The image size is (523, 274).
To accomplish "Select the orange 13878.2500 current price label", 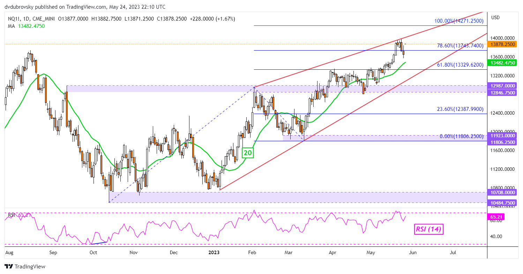I will [x=503, y=44].
